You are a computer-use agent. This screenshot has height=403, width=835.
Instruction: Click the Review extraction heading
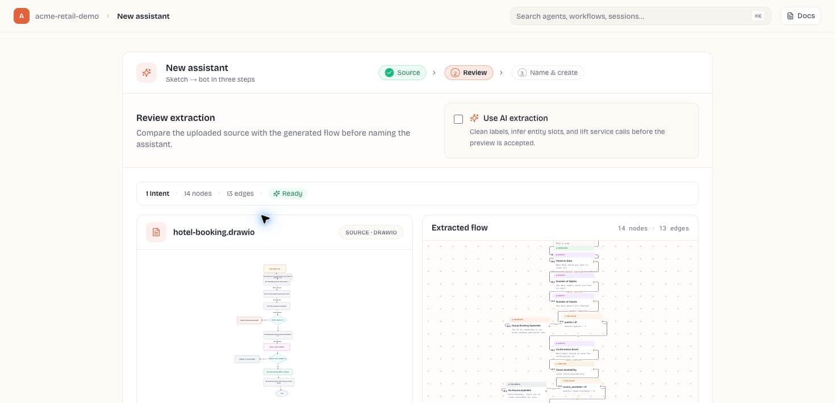176,117
